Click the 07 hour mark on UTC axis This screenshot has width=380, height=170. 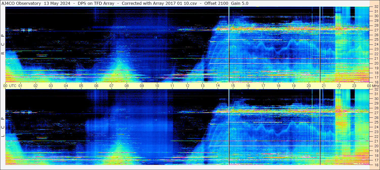click(x=111, y=86)
